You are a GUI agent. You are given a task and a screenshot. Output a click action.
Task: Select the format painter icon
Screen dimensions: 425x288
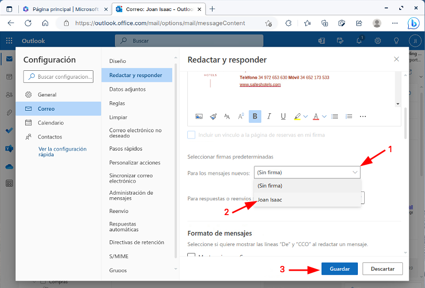213,116
